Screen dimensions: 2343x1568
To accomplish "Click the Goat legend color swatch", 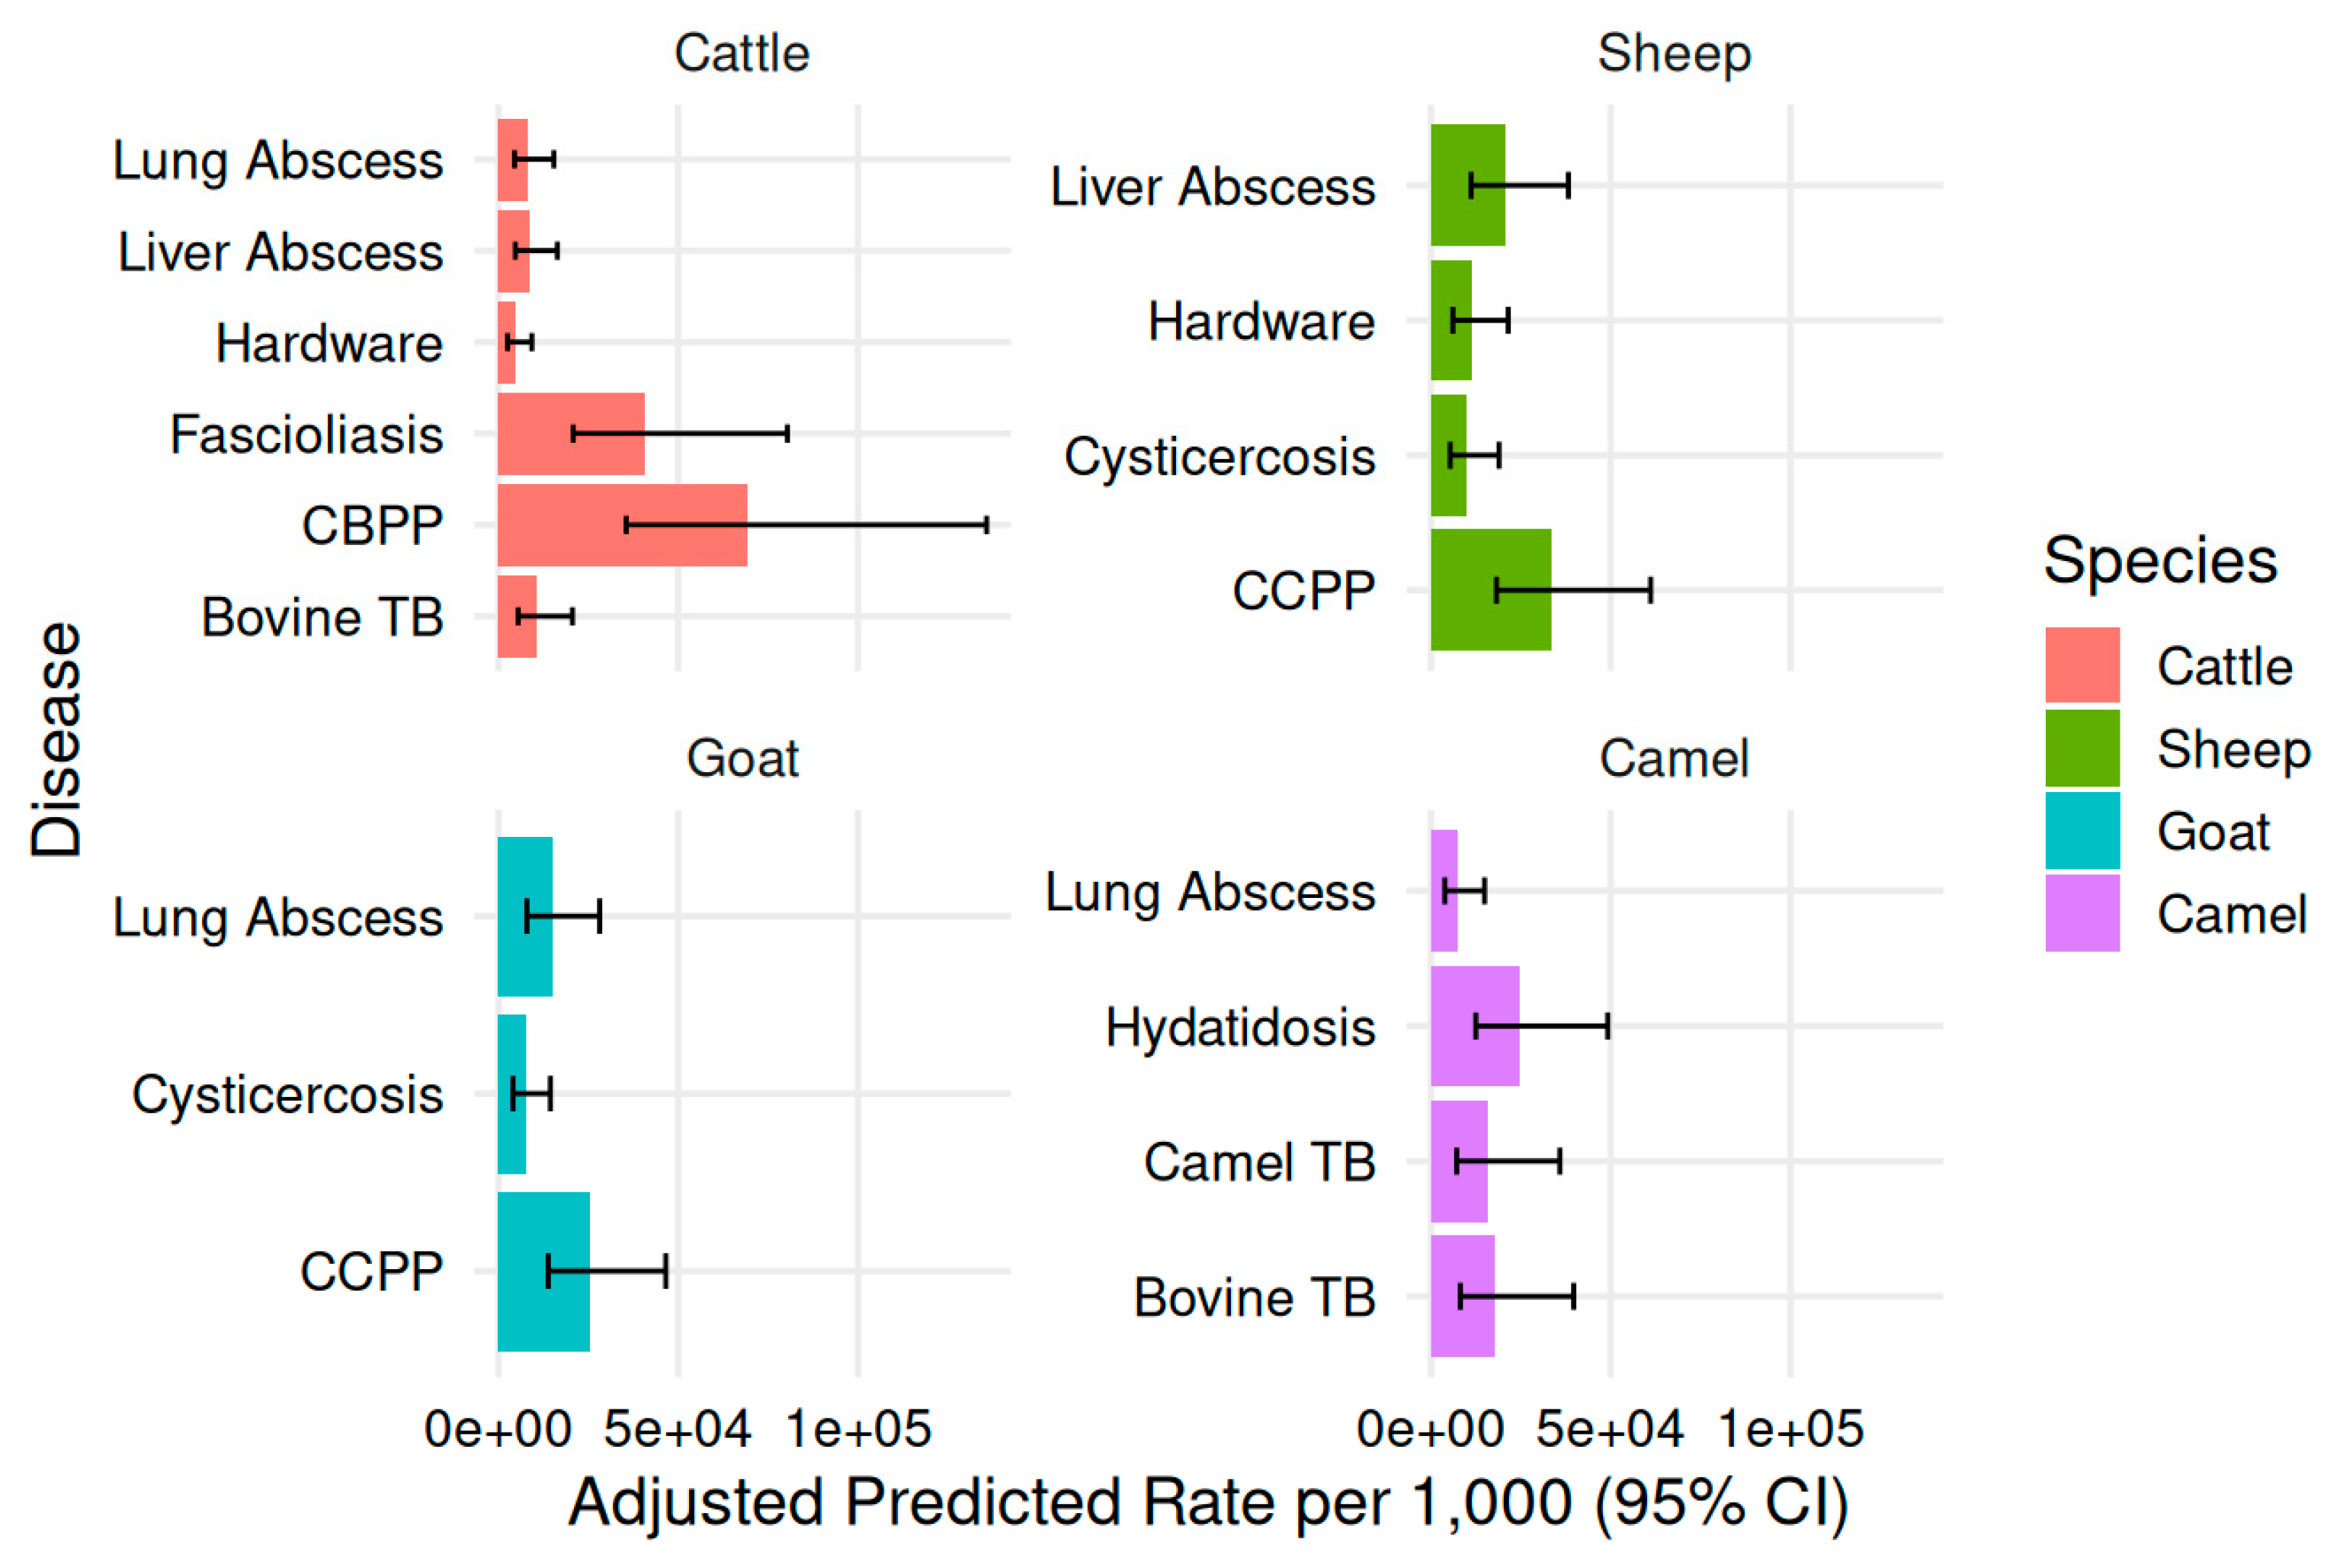I will click(x=2082, y=831).
